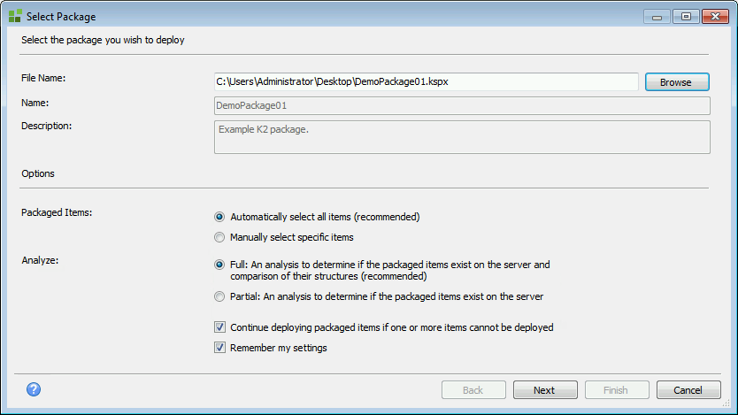Viewport: 738px width, 415px height.
Task: Minimize the Select Package window
Action: pyautogui.click(x=656, y=16)
